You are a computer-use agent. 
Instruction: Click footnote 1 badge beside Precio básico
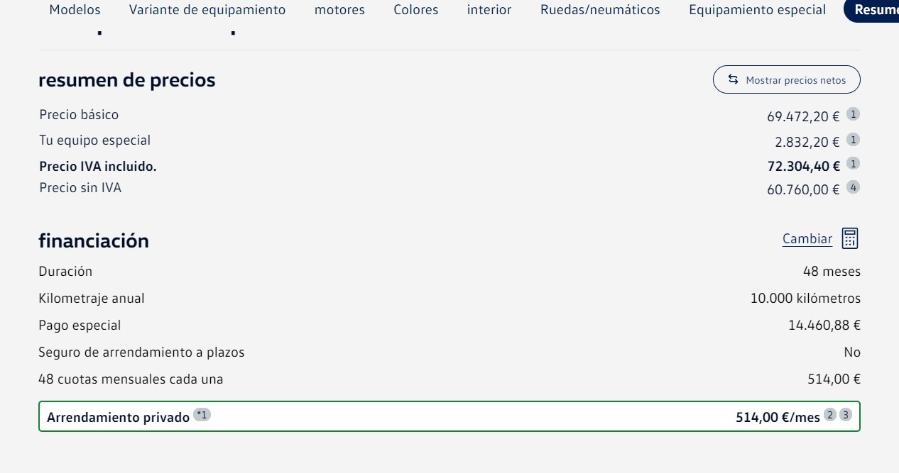click(x=854, y=114)
